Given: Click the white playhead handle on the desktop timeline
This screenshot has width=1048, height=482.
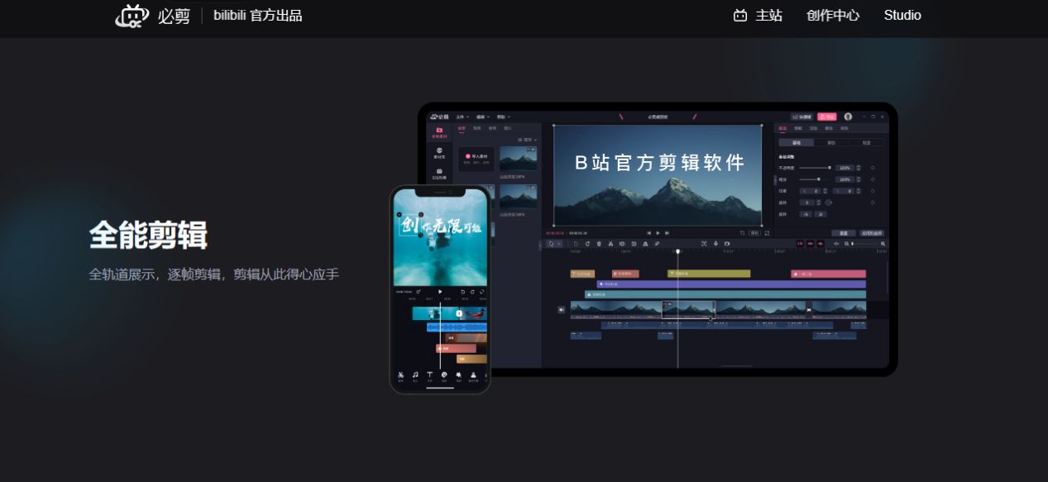Looking at the screenshot, I should point(677,251).
